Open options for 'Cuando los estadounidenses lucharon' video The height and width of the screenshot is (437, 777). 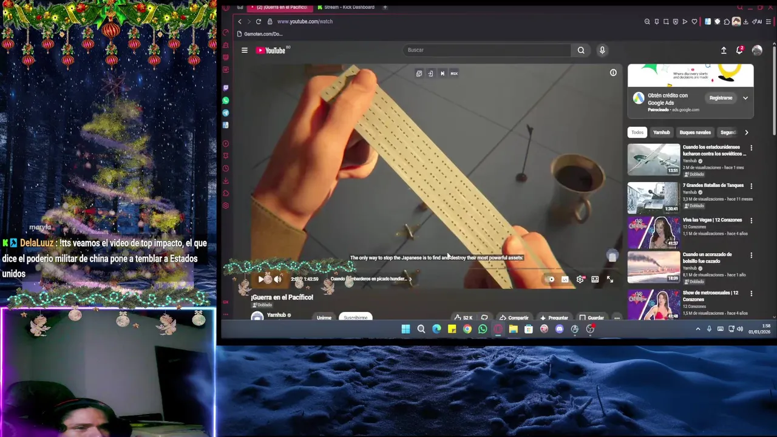pyautogui.click(x=751, y=148)
